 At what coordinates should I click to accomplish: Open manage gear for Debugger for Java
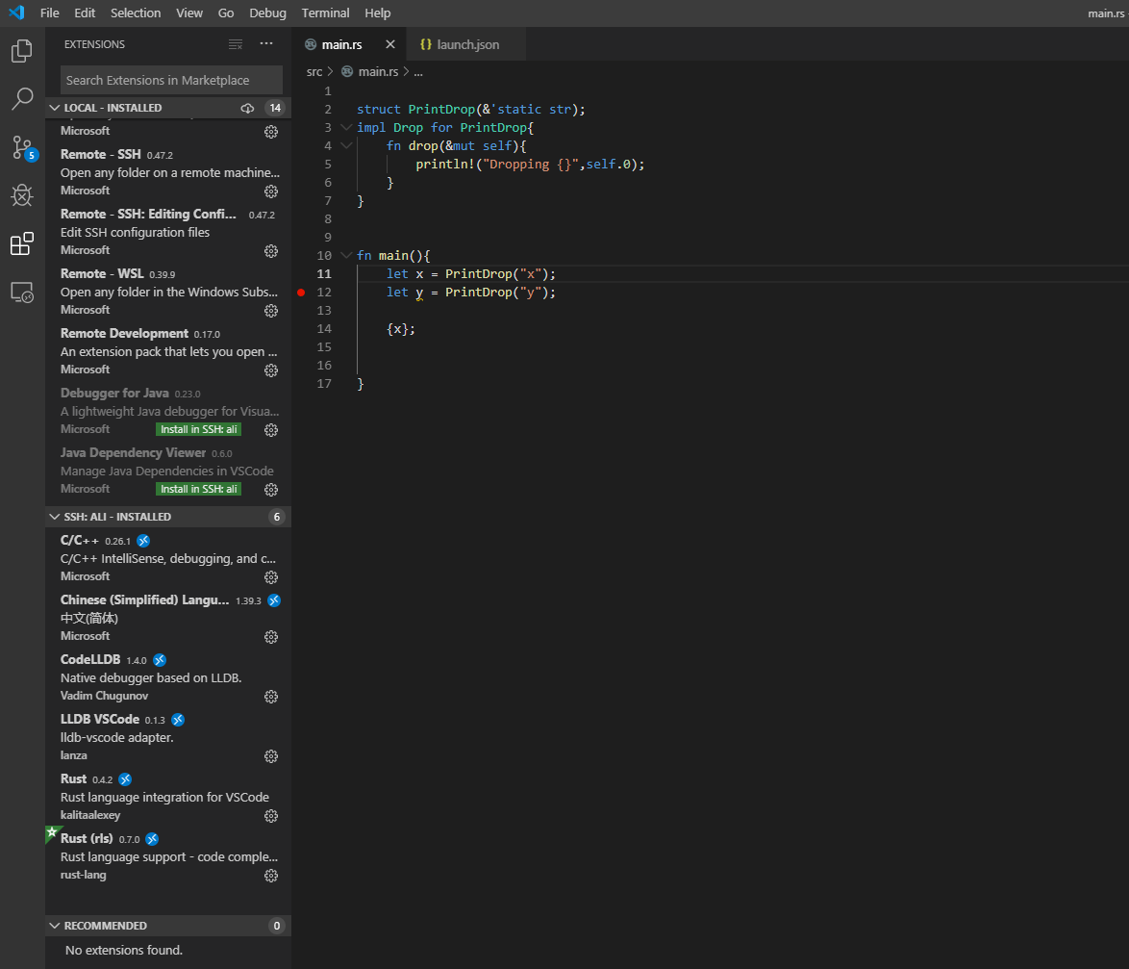pos(271,430)
